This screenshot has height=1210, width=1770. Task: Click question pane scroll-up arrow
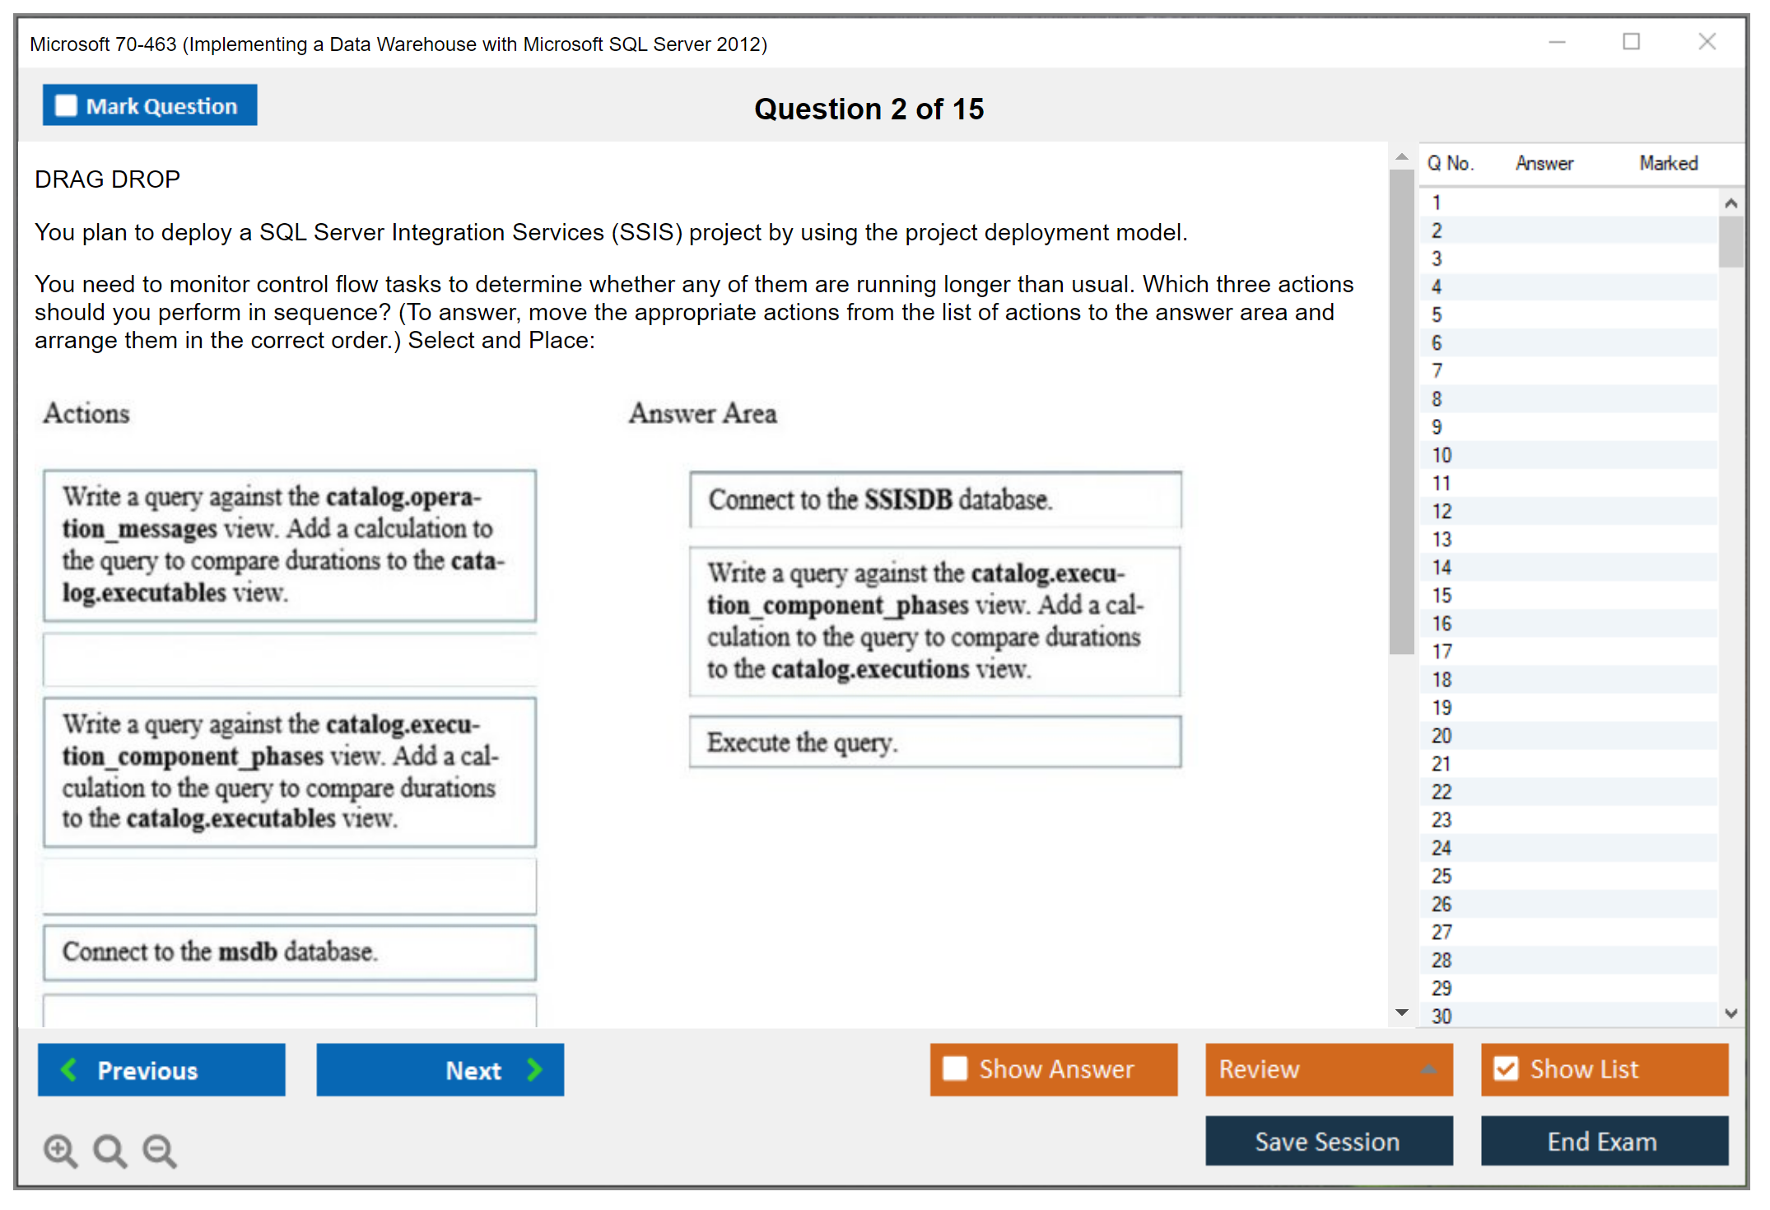pos(1402,157)
